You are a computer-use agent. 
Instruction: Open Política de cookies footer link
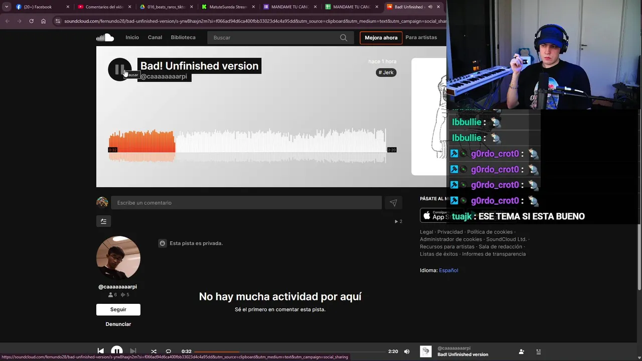(490, 232)
